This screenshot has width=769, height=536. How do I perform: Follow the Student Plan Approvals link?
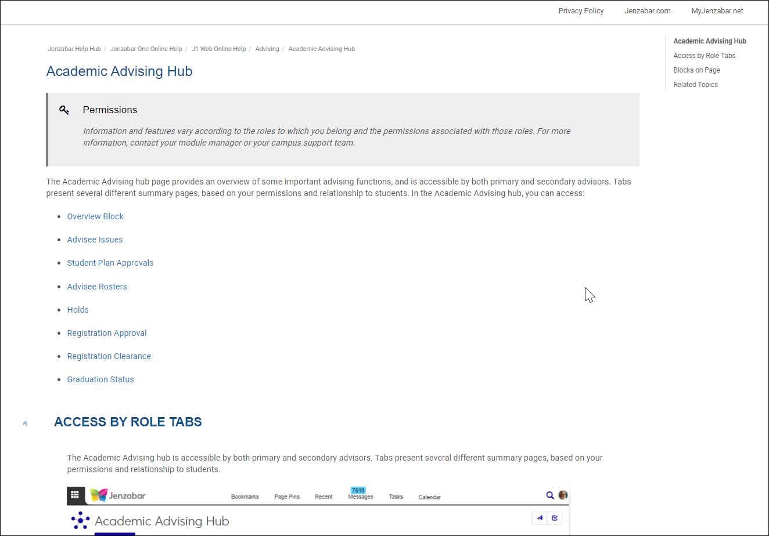(x=110, y=263)
